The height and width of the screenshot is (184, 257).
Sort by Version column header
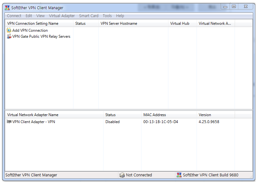216,115
